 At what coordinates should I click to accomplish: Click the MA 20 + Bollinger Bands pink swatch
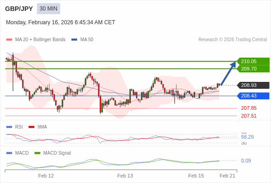[9, 40]
